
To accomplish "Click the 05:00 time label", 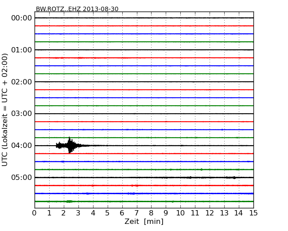I will (22, 177).
